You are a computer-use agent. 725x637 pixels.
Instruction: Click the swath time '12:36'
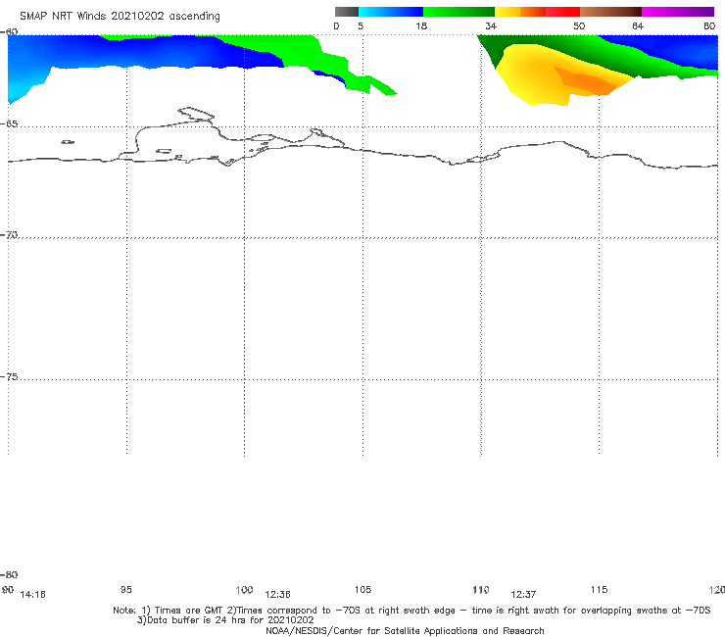pos(277,595)
